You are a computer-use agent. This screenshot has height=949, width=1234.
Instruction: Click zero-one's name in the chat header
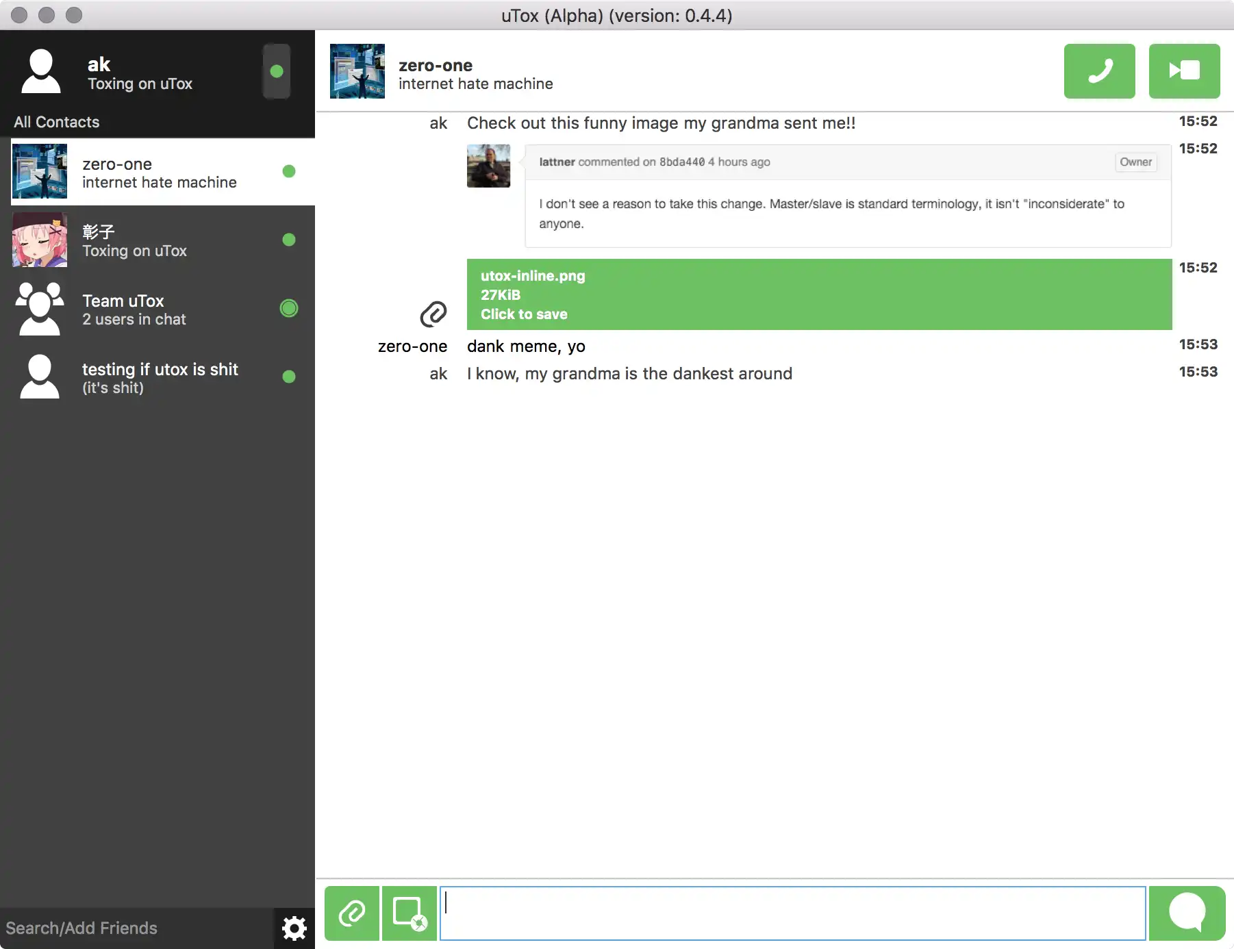pyautogui.click(x=436, y=66)
